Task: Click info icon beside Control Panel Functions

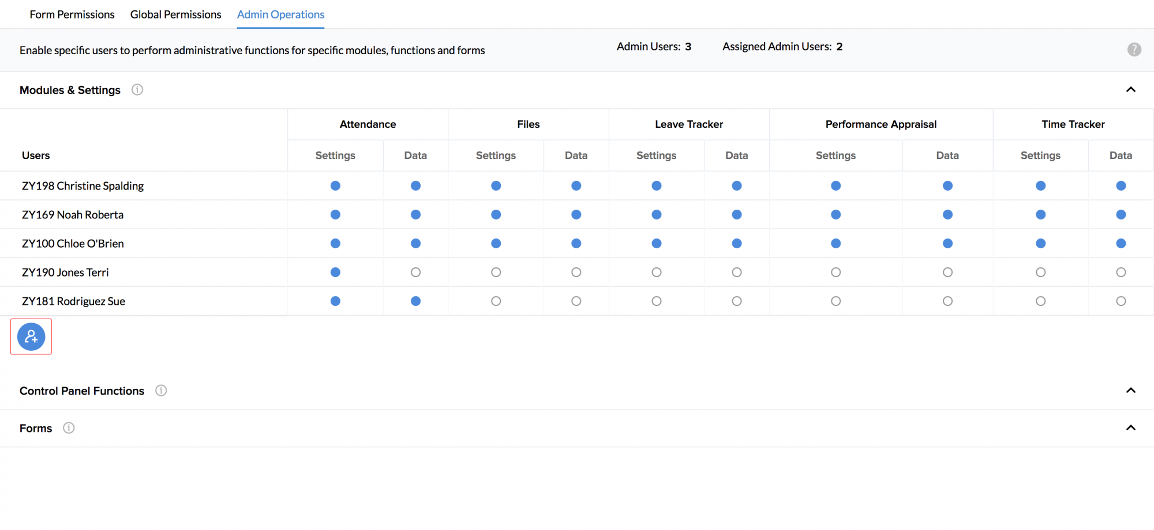Action: (161, 391)
